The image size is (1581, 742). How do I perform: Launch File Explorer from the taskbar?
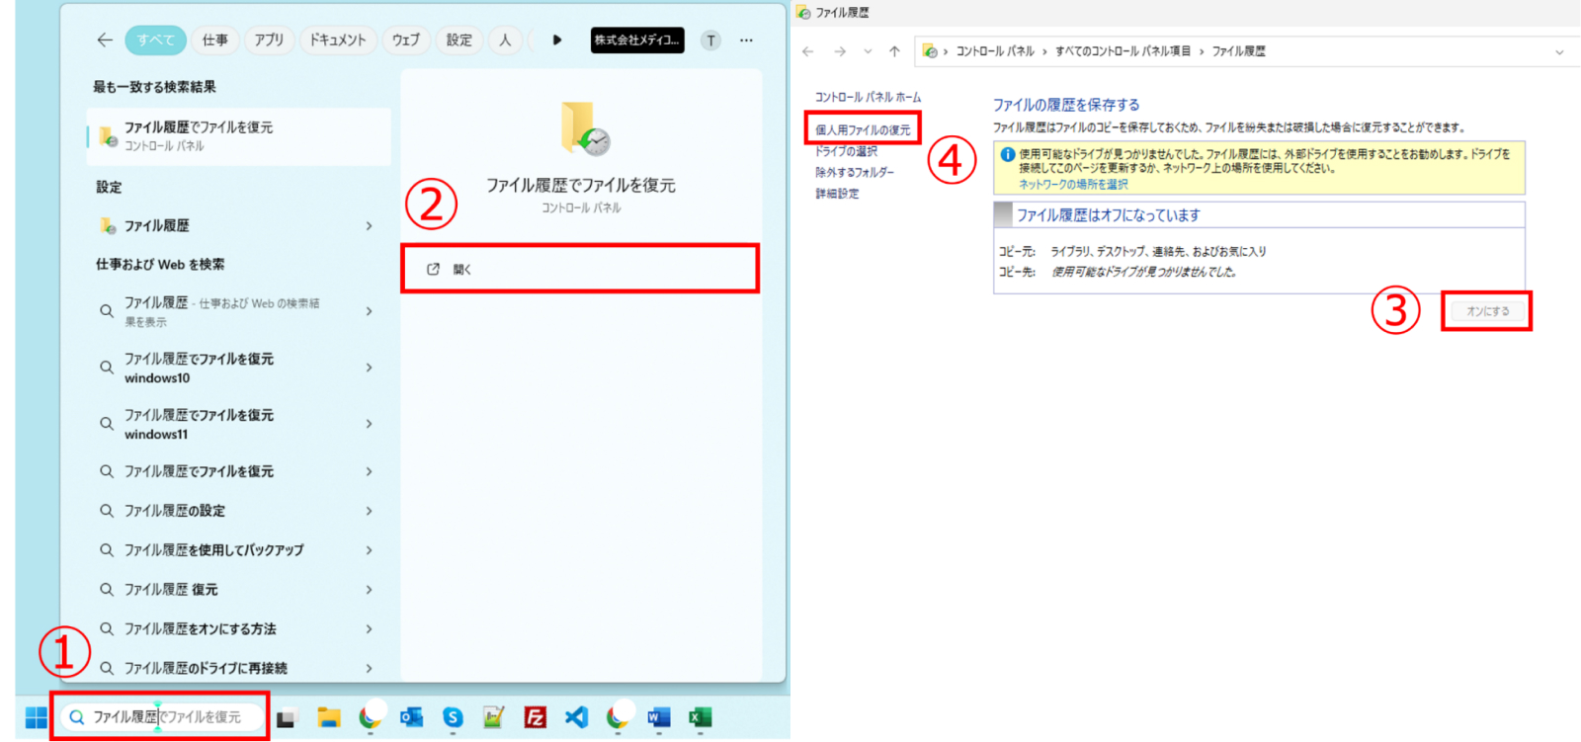[329, 717]
